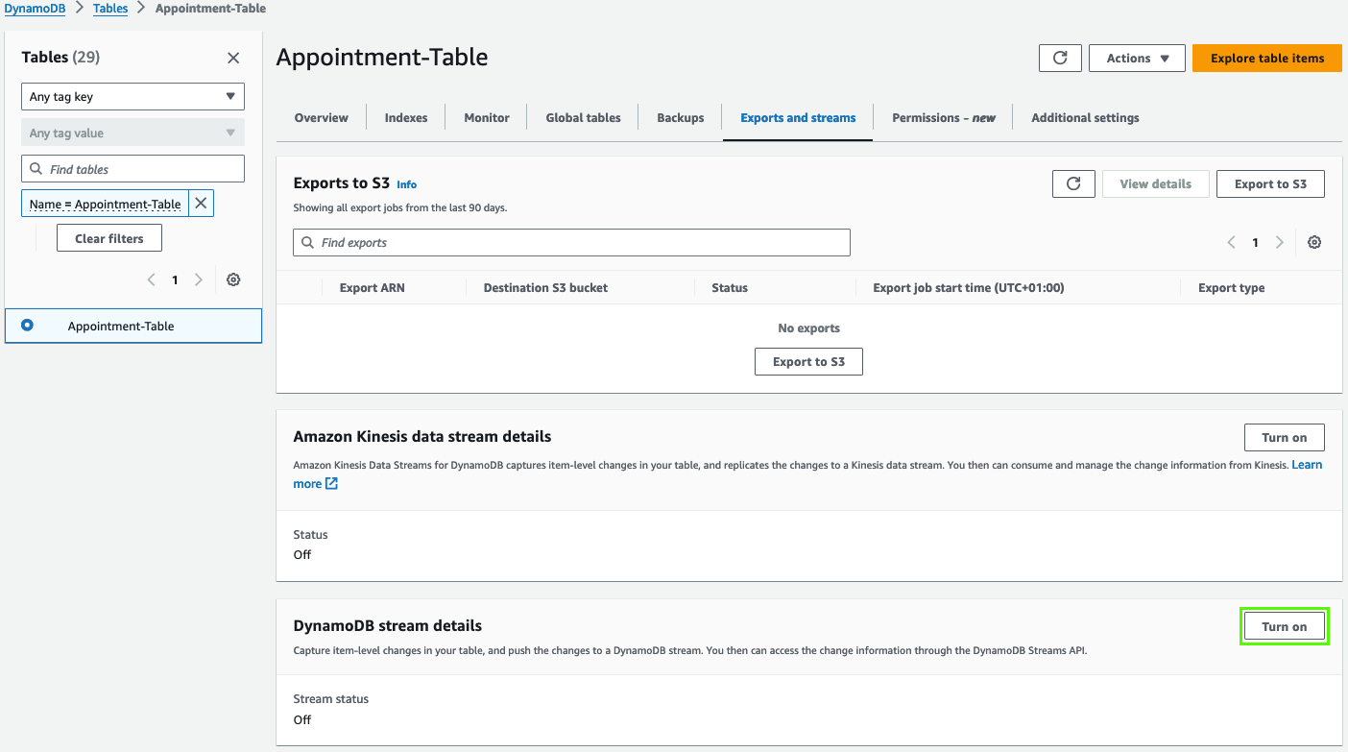1348x752 pixels.
Task: Click the Find exports search field
Action: (571, 242)
